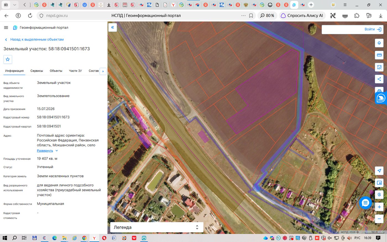The height and width of the screenshot is (242, 387).
Task: Switch to Части ЗУ tab
Action: click(x=75, y=71)
